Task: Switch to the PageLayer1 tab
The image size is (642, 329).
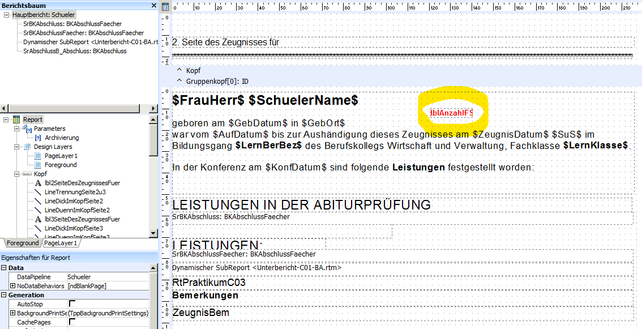Action: (61, 243)
